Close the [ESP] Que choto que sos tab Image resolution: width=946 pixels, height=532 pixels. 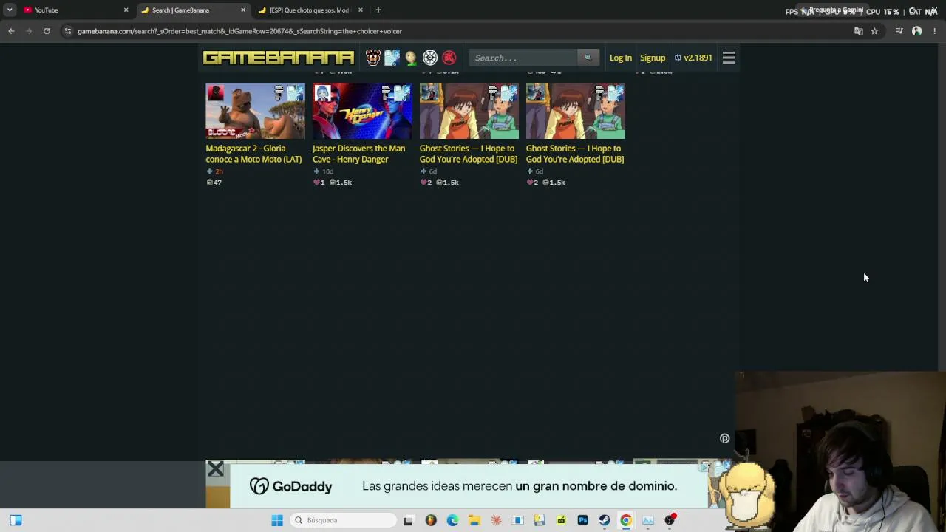pos(361,10)
